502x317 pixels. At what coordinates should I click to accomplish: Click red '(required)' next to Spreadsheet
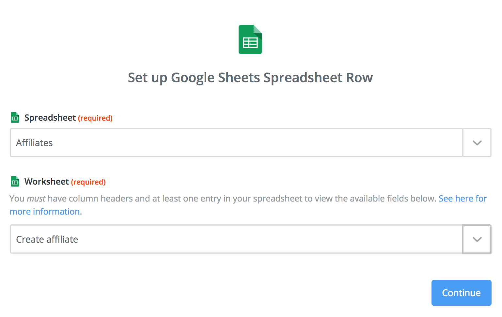tap(95, 118)
